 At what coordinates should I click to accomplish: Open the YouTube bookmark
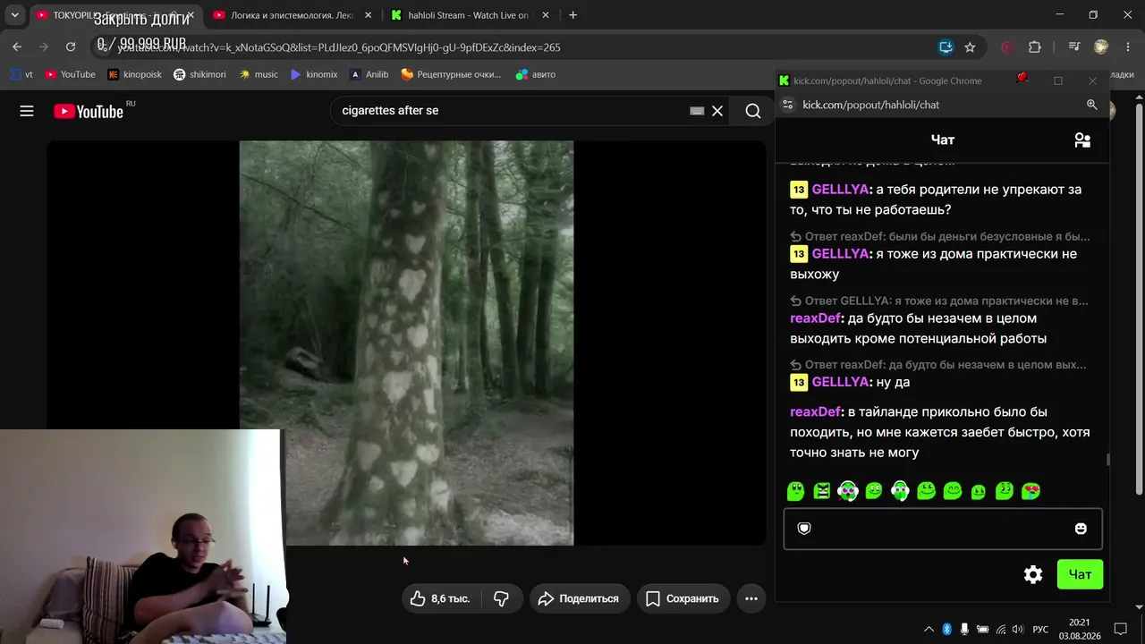[70, 74]
